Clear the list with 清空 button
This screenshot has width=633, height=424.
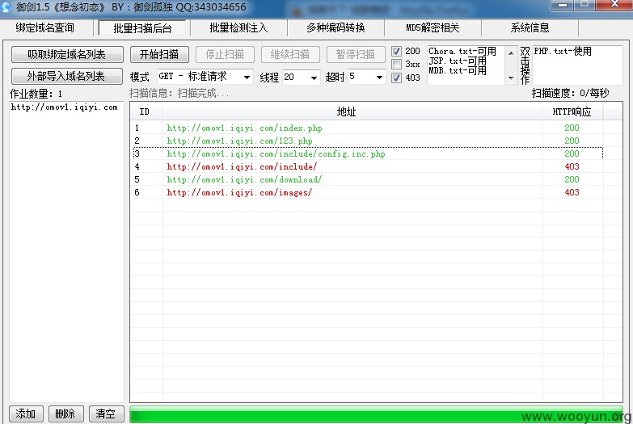(x=106, y=414)
